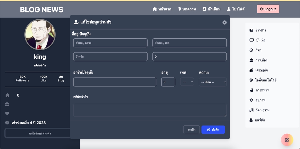Viewport: 300px width, 149px height.
Task: Focus the คติประจำใจ text area
Action: pos(150,110)
